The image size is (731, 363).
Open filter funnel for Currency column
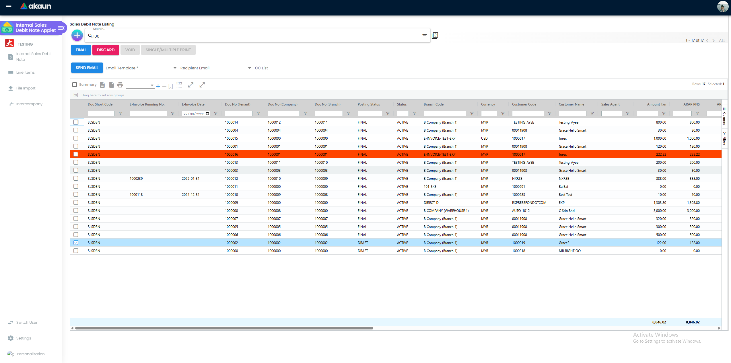point(503,114)
